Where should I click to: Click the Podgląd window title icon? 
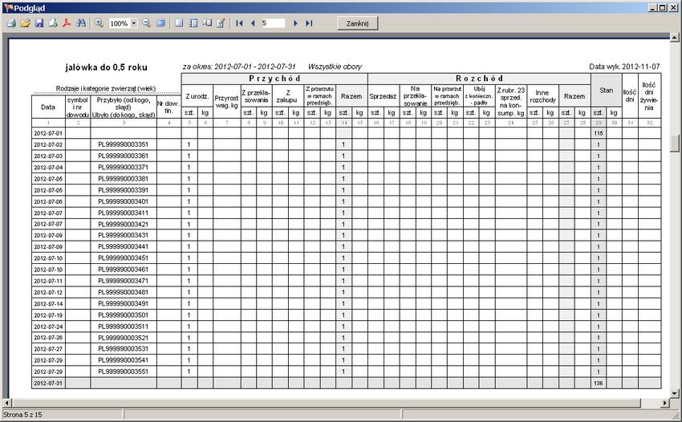click(7, 6)
